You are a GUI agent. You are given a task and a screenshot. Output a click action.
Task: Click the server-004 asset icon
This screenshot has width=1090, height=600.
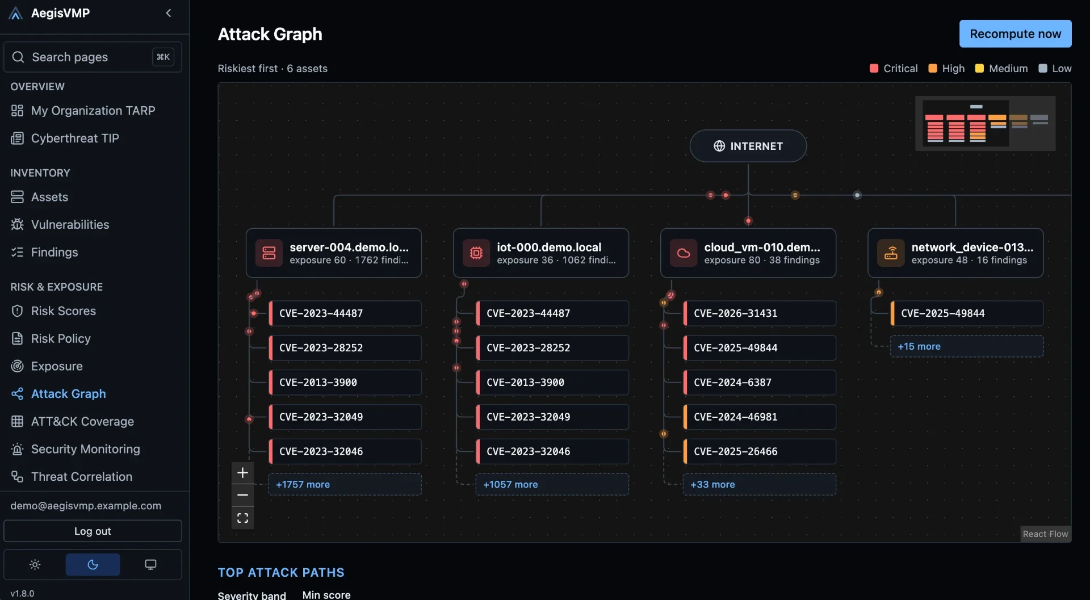click(x=269, y=253)
